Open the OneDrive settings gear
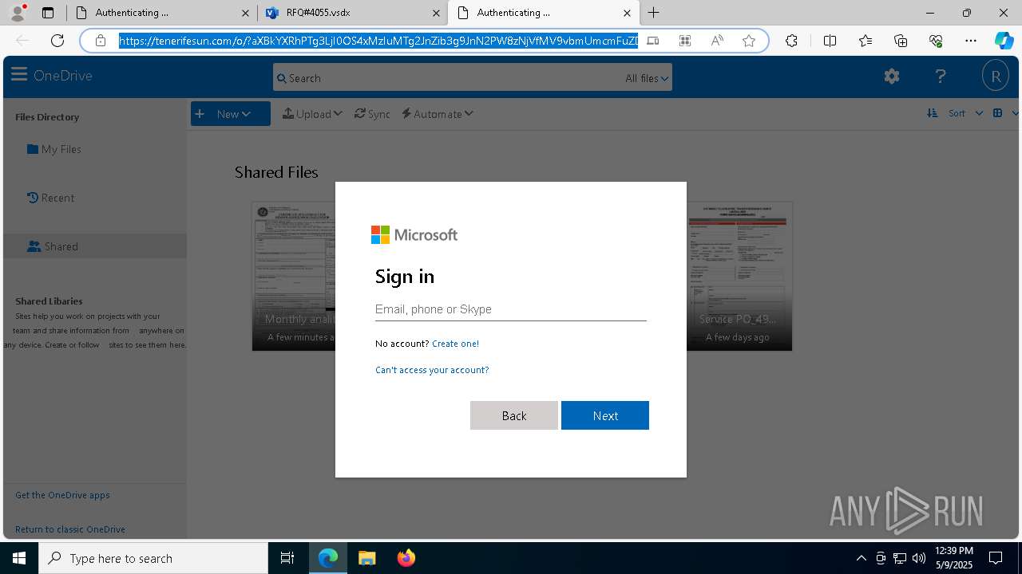The image size is (1022, 574). [892, 77]
